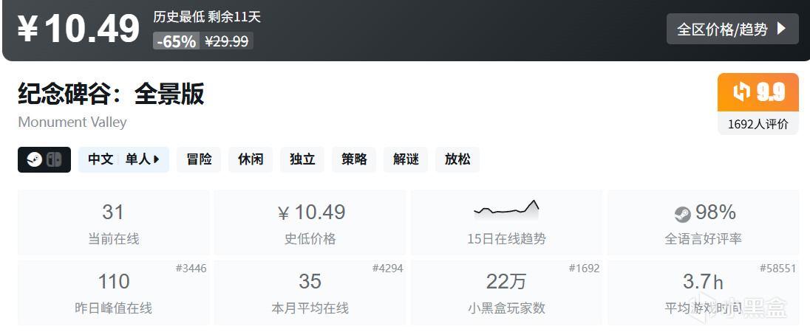810x332 pixels.
Task: Select the 独立 genre tag
Action: point(302,160)
